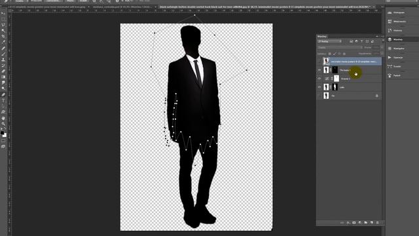
Task: Open the Layers panel flyout menu
Action: click(382, 37)
